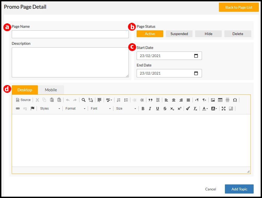Click the Decrease Indent icon
The height and width of the screenshot is (198, 262).
(x=135, y=100)
